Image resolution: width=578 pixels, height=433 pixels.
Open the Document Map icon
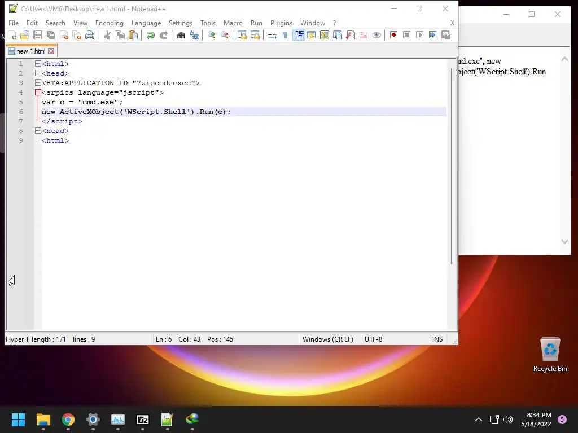point(325,35)
